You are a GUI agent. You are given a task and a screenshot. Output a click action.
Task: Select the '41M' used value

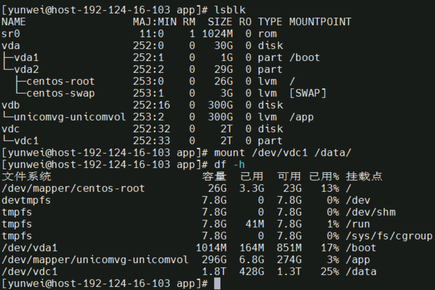[x=255, y=224]
